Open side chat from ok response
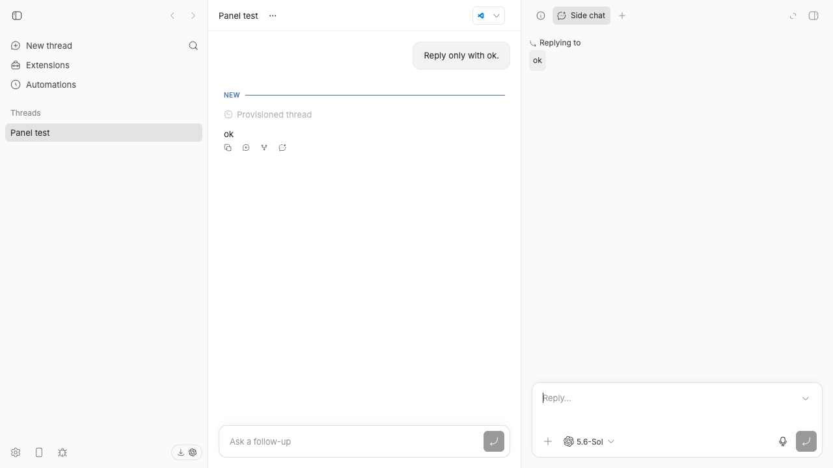Image resolution: width=833 pixels, height=468 pixels. pyautogui.click(x=282, y=148)
